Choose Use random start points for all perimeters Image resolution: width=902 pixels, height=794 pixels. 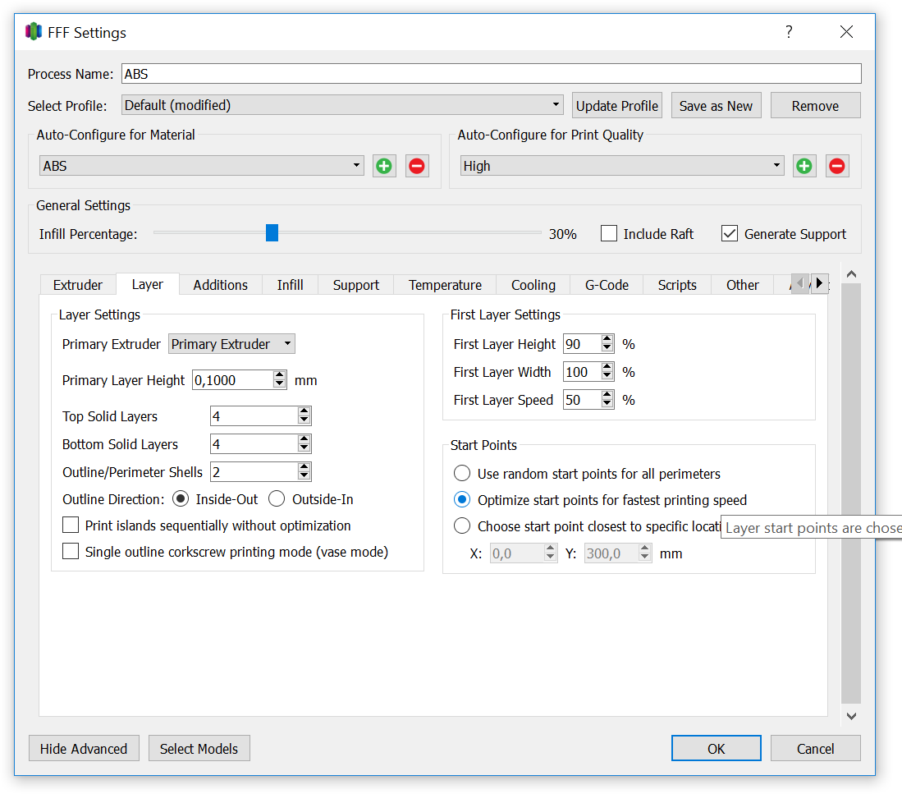click(462, 474)
